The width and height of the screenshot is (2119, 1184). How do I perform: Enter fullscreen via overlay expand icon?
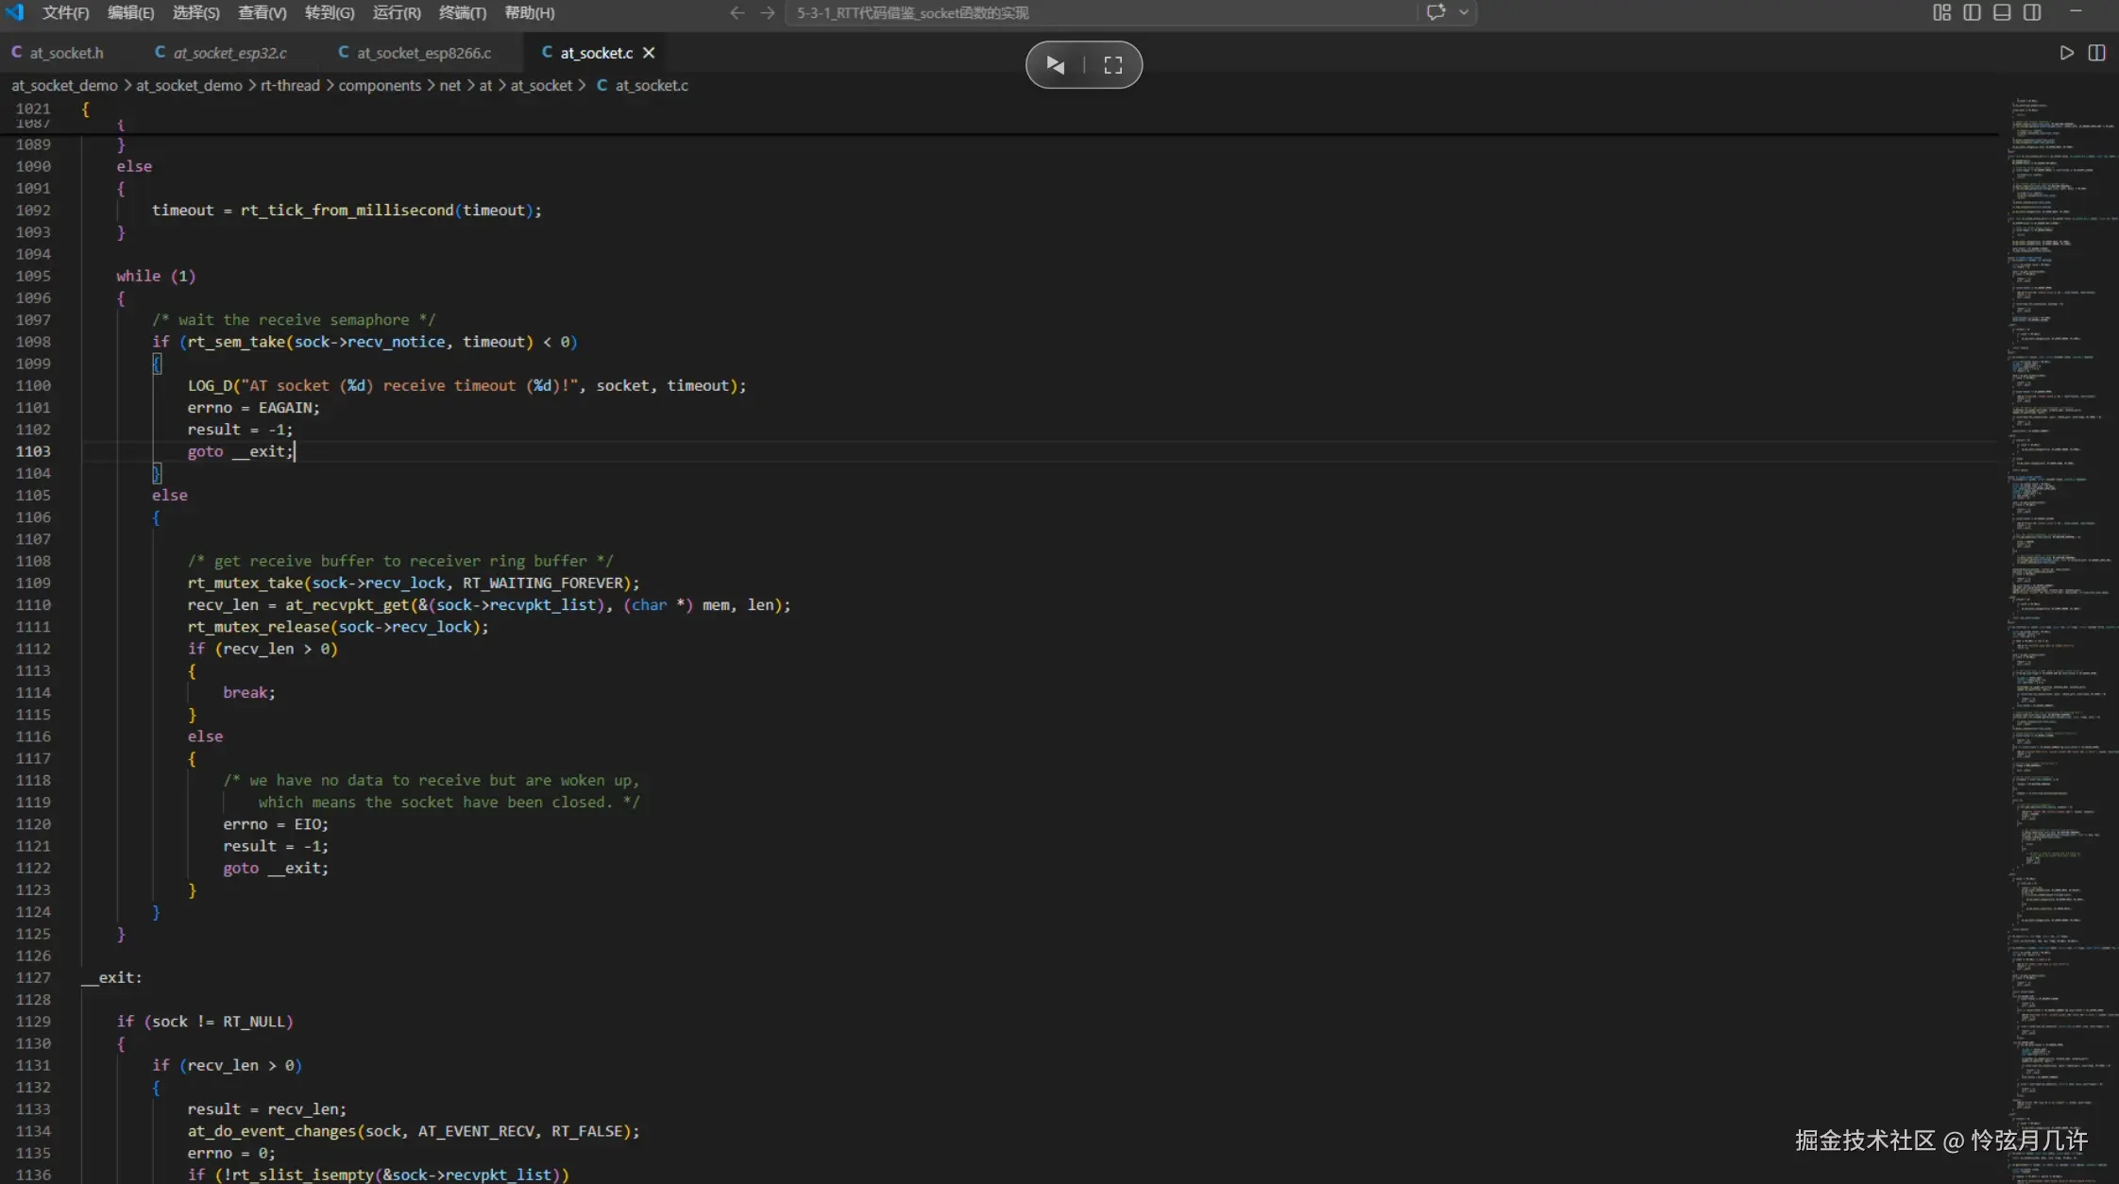click(x=1113, y=65)
